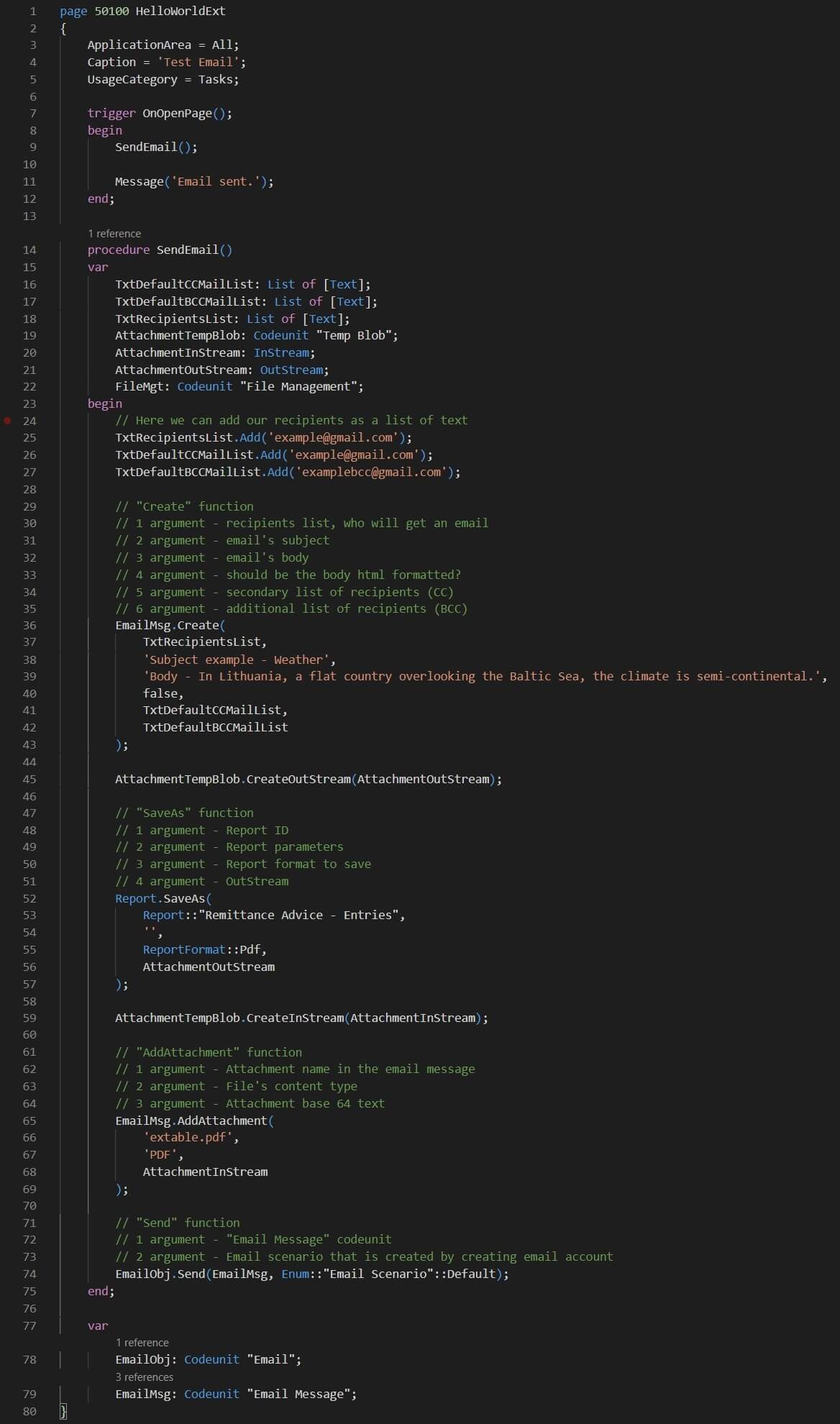Click the SendEmail() call inside OnOpenPage trigger
The width and height of the screenshot is (840, 1424).
tap(156, 147)
